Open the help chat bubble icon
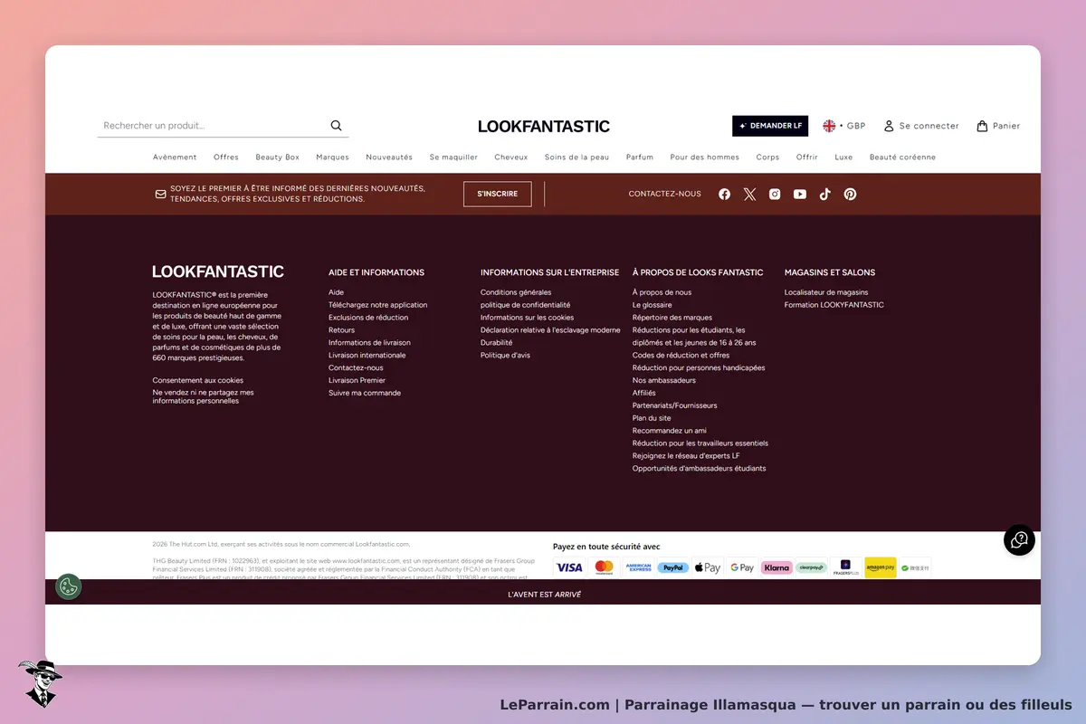 tap(1019, 540)
